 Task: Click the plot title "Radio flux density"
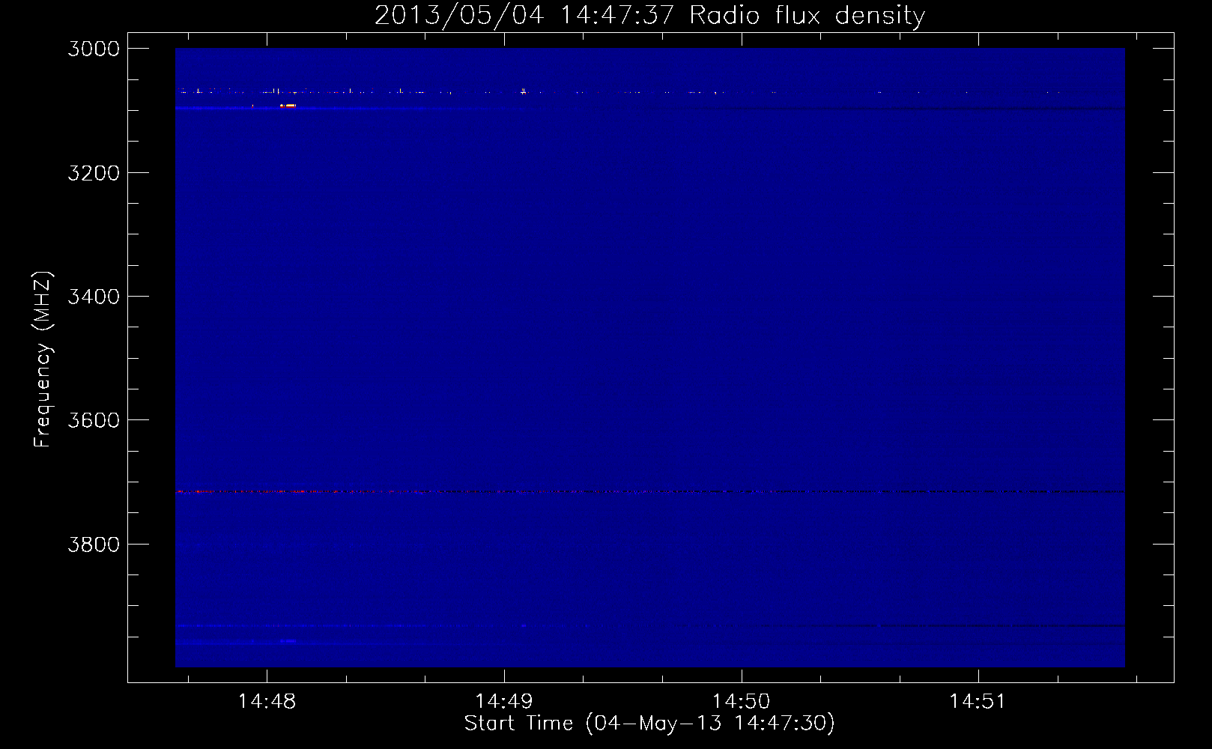tap(807, 16)
